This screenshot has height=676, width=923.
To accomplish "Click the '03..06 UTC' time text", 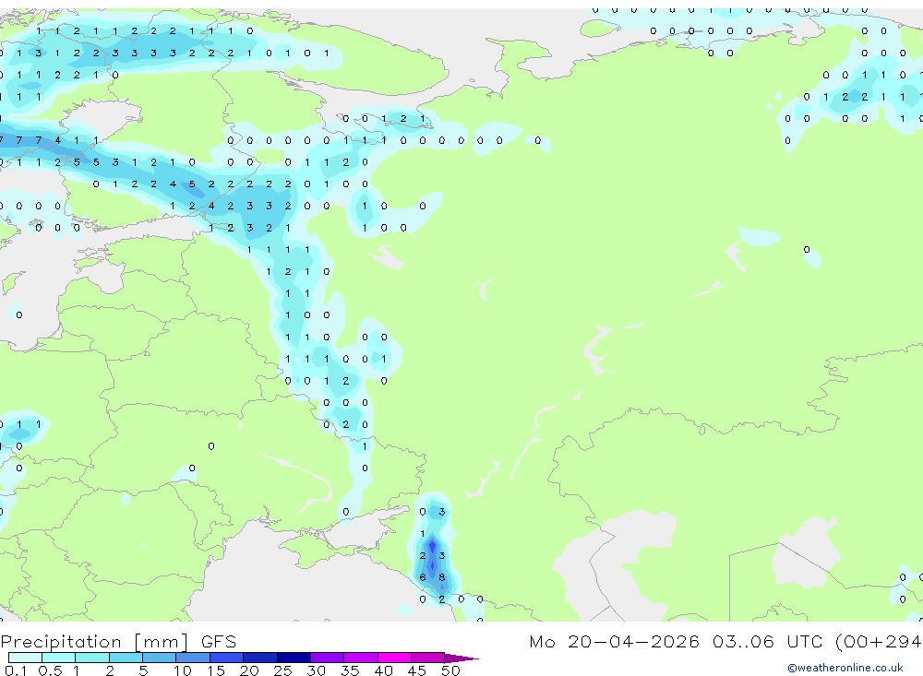I will [x=770, y=641].
